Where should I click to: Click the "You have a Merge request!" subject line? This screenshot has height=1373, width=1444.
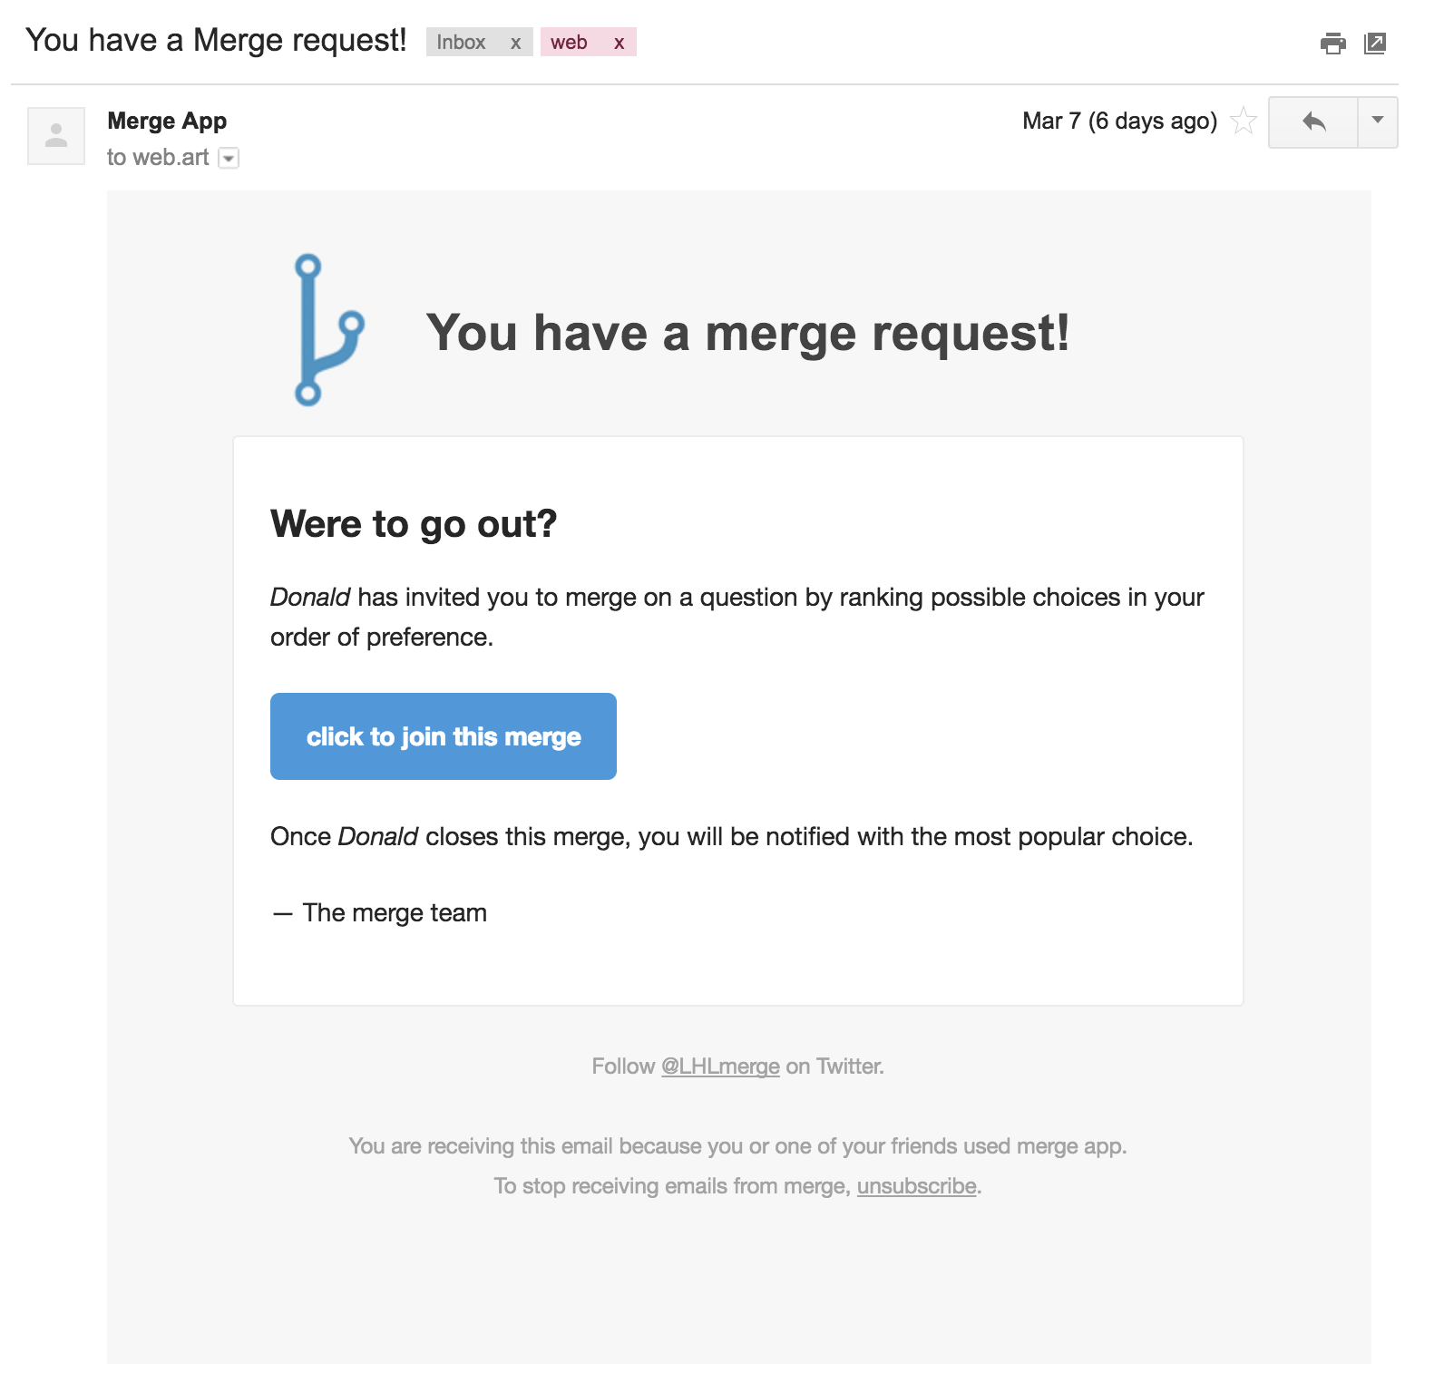(216, 41)
